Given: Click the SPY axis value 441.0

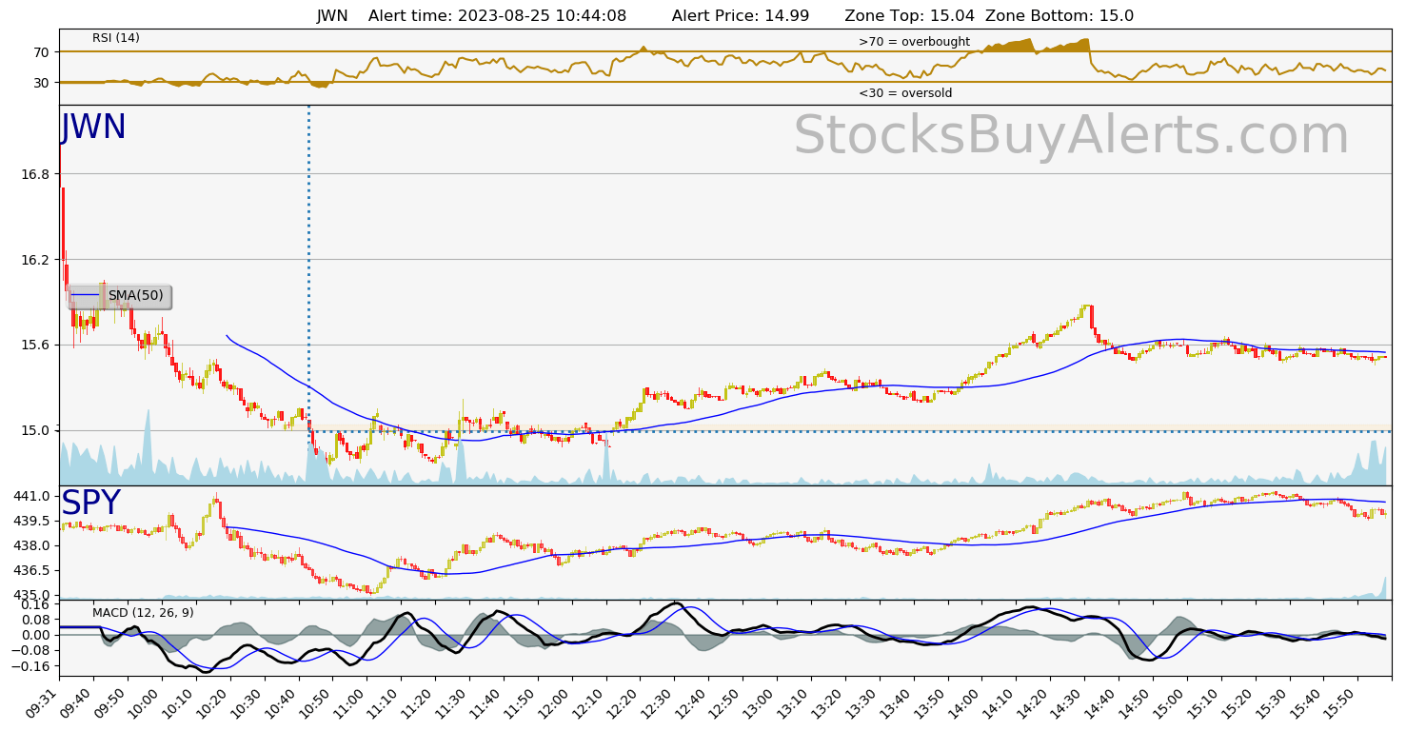Looking at the screenshot, I should click(32, 496).
